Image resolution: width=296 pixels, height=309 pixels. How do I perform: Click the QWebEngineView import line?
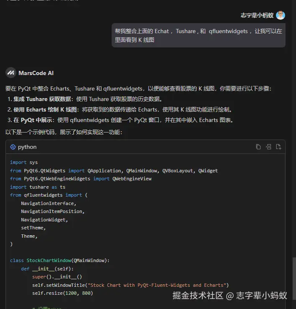(x=81, y=179)
